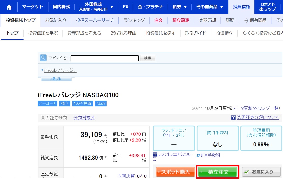Click the ノーロード tag
The height and width of the screenshot is (179, 283).
point(48,103)
